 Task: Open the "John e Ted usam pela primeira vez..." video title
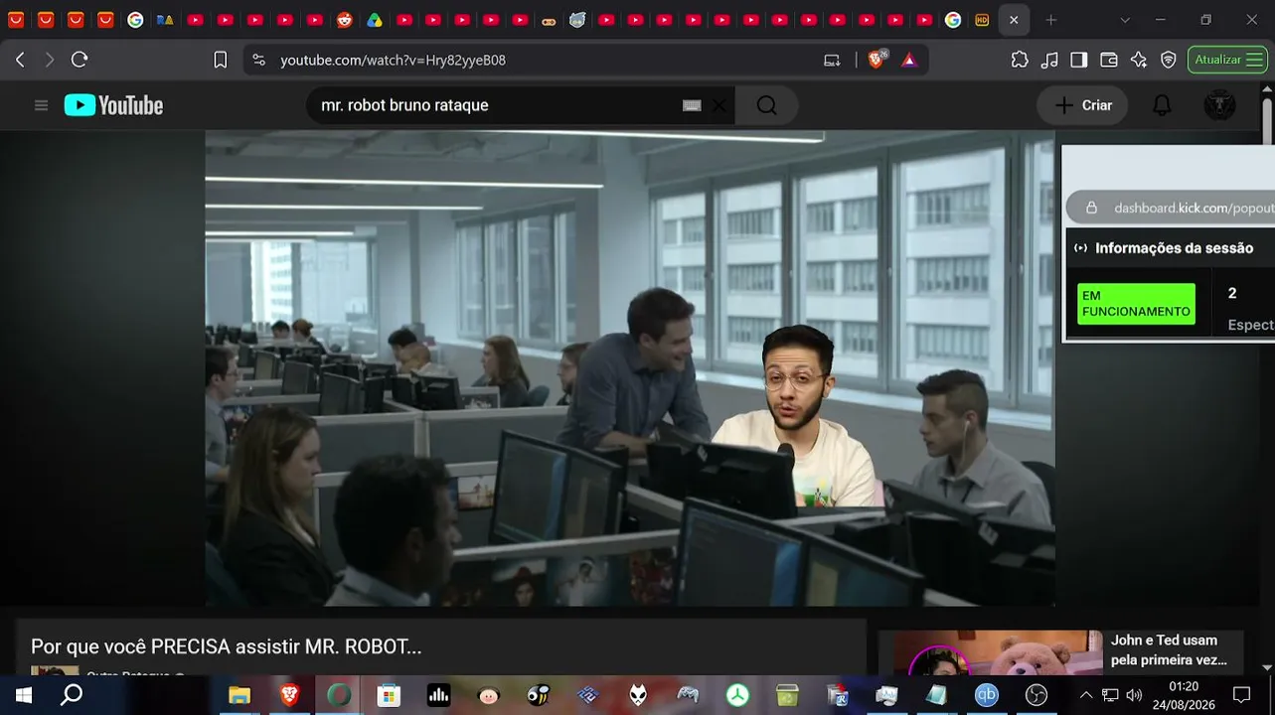coord(1169,649)
